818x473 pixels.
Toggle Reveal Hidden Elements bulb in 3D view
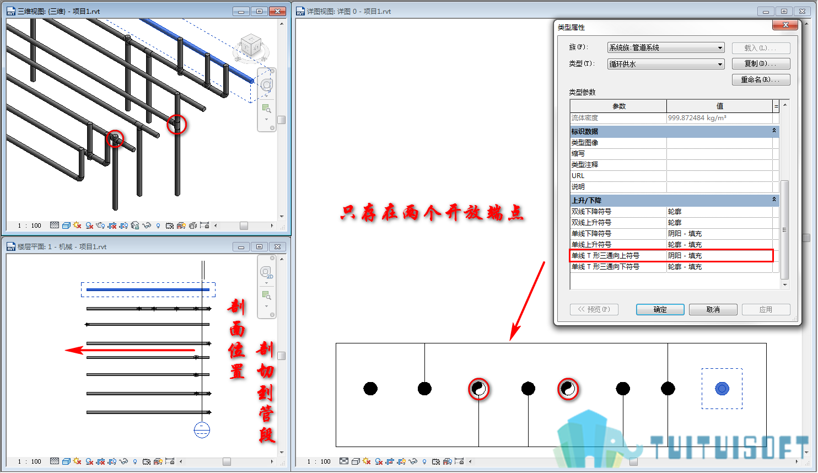coord(158,225)
